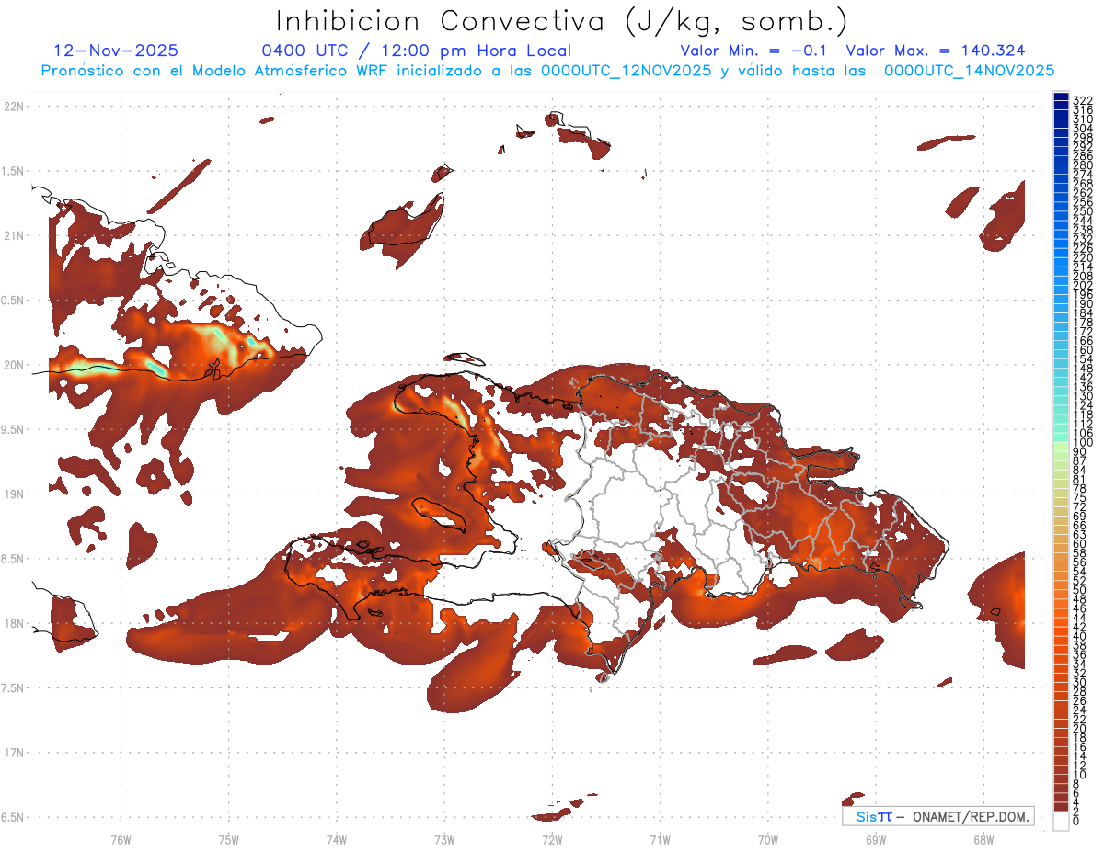Select the 'Valor Max. = 140.324' readout
This screenshot has width=1104, height=852.
pos(936,51)
